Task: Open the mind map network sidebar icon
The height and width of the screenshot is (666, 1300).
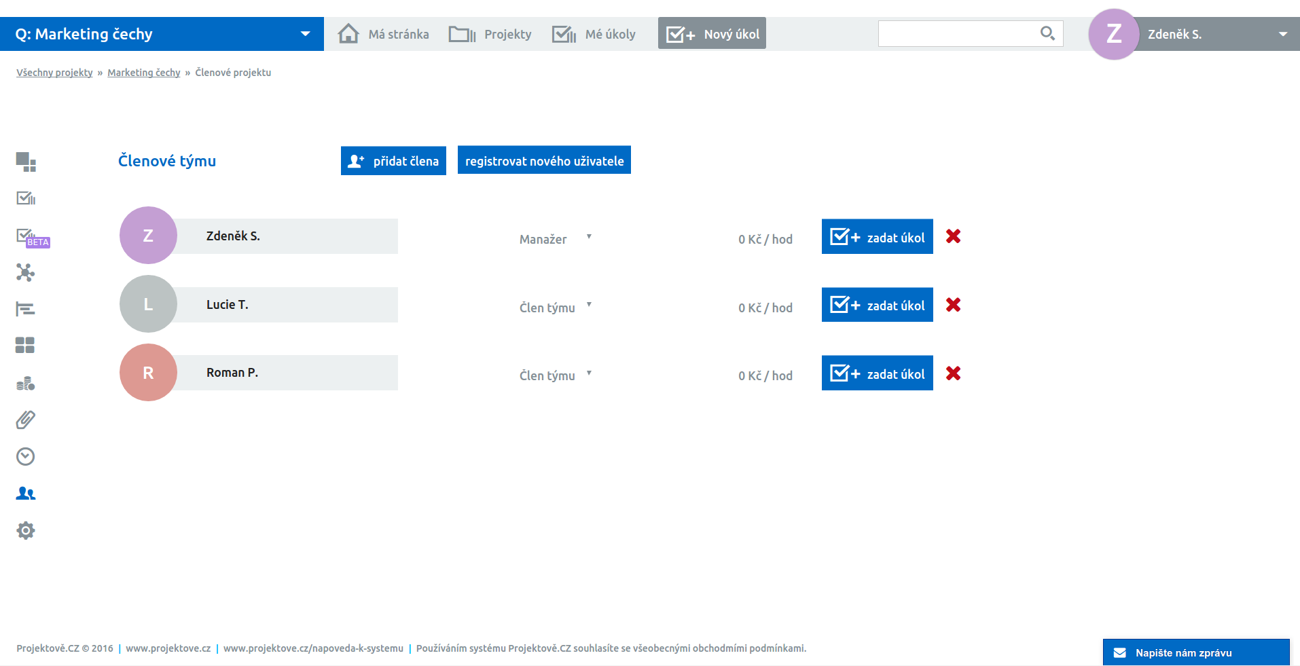Action: [26, 272]
